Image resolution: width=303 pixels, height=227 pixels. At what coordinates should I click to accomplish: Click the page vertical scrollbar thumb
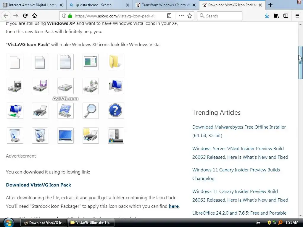coord(300,63)
